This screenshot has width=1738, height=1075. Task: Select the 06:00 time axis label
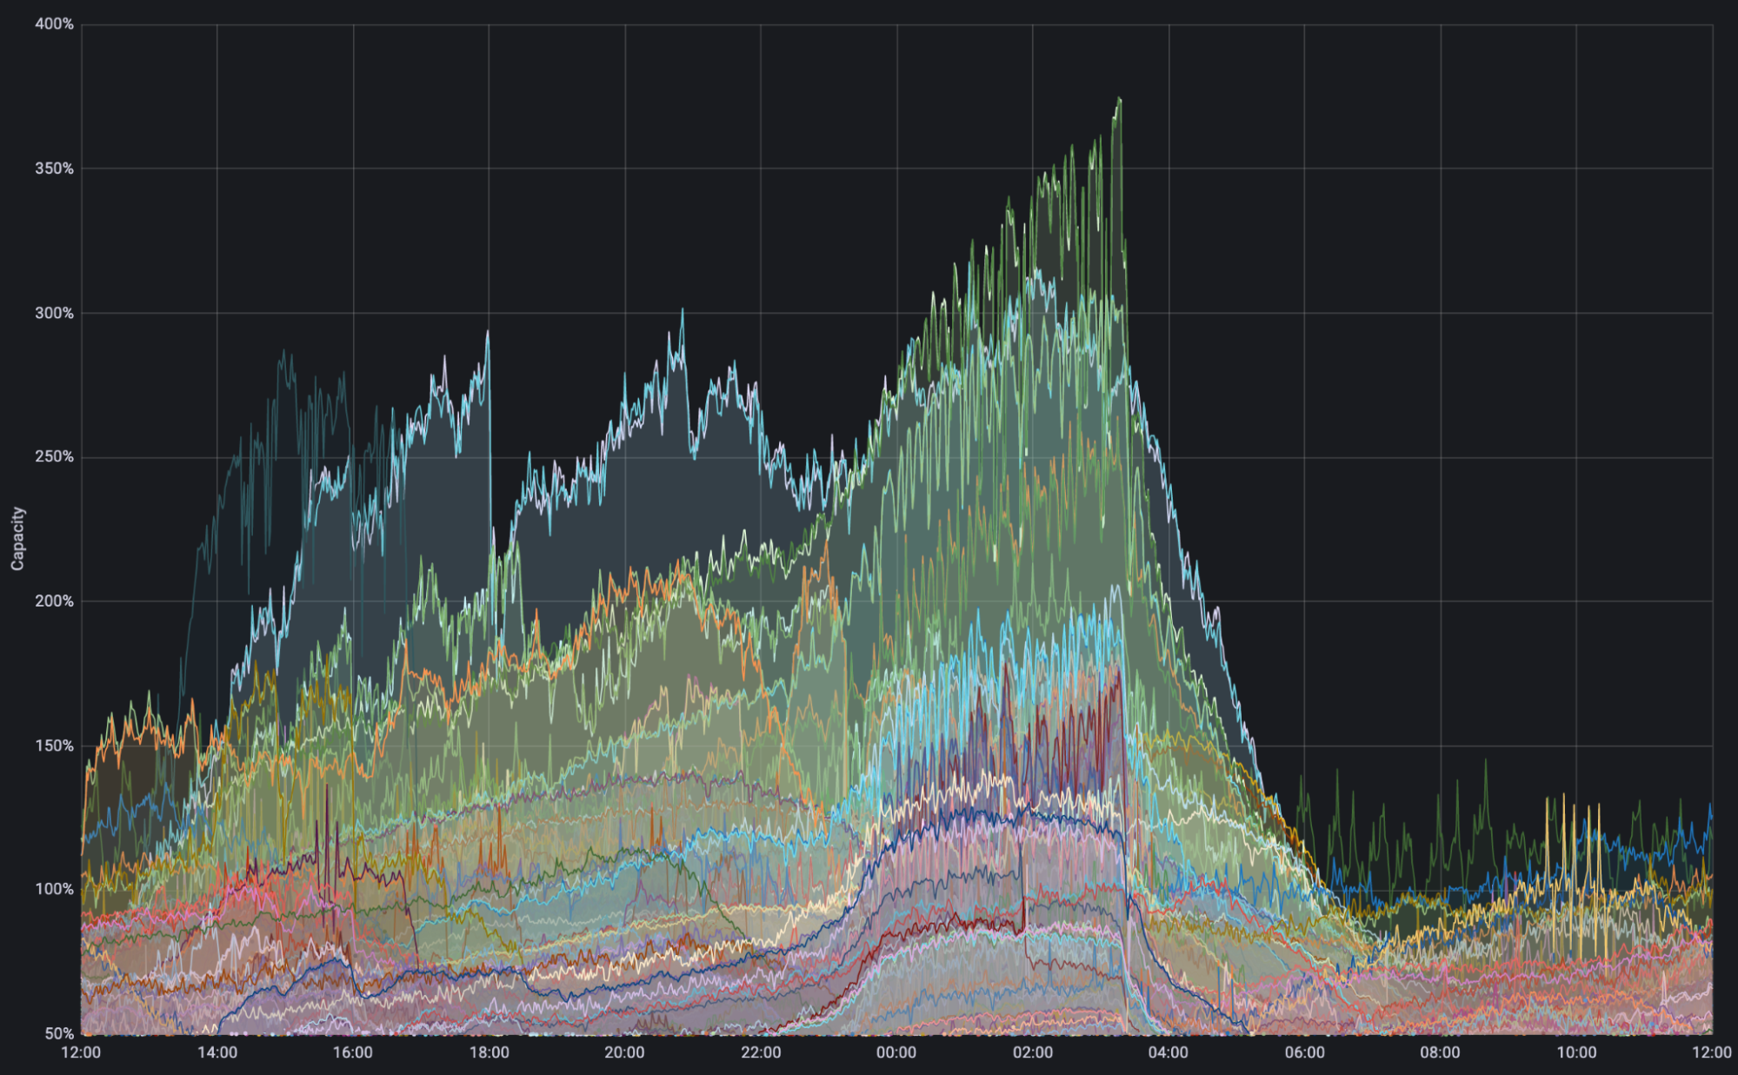pos(1304,1052)
